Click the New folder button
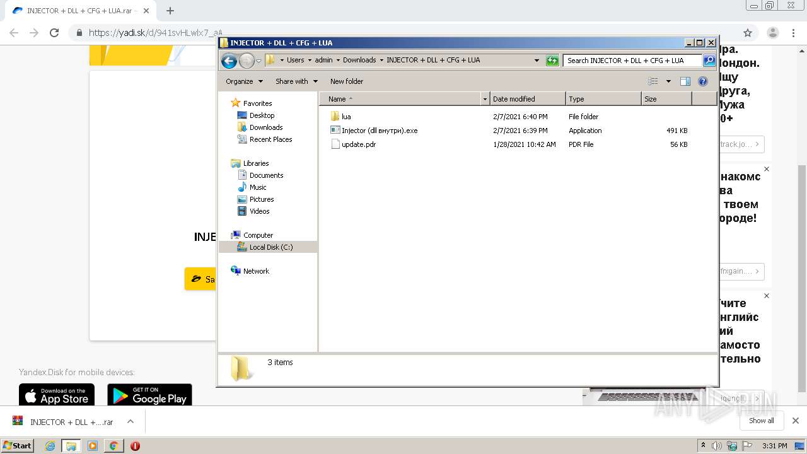807x454 pixels. (x=347, y=81)
